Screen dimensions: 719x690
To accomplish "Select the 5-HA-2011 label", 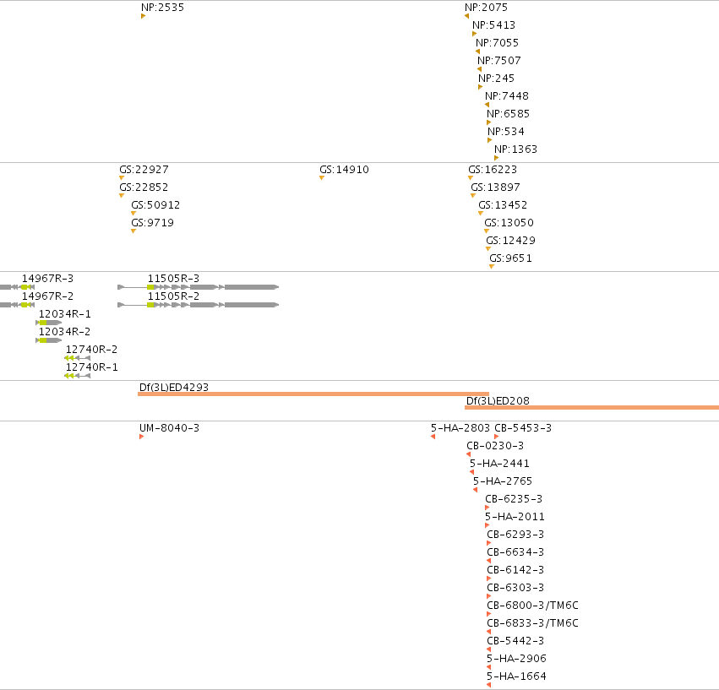I will [515, 517].
